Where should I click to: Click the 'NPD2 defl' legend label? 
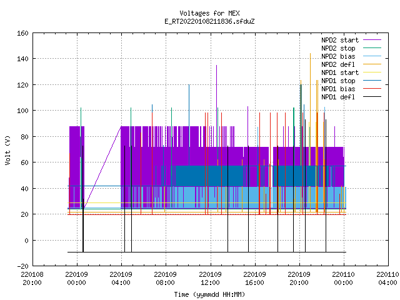tap(338, 64)
